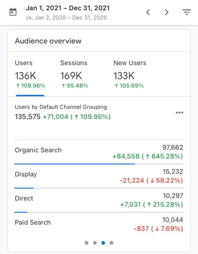This screenshot has height=254, width=198.
Task: Tap the Organic Search 97,662 value
Action: tap(173, 147)
